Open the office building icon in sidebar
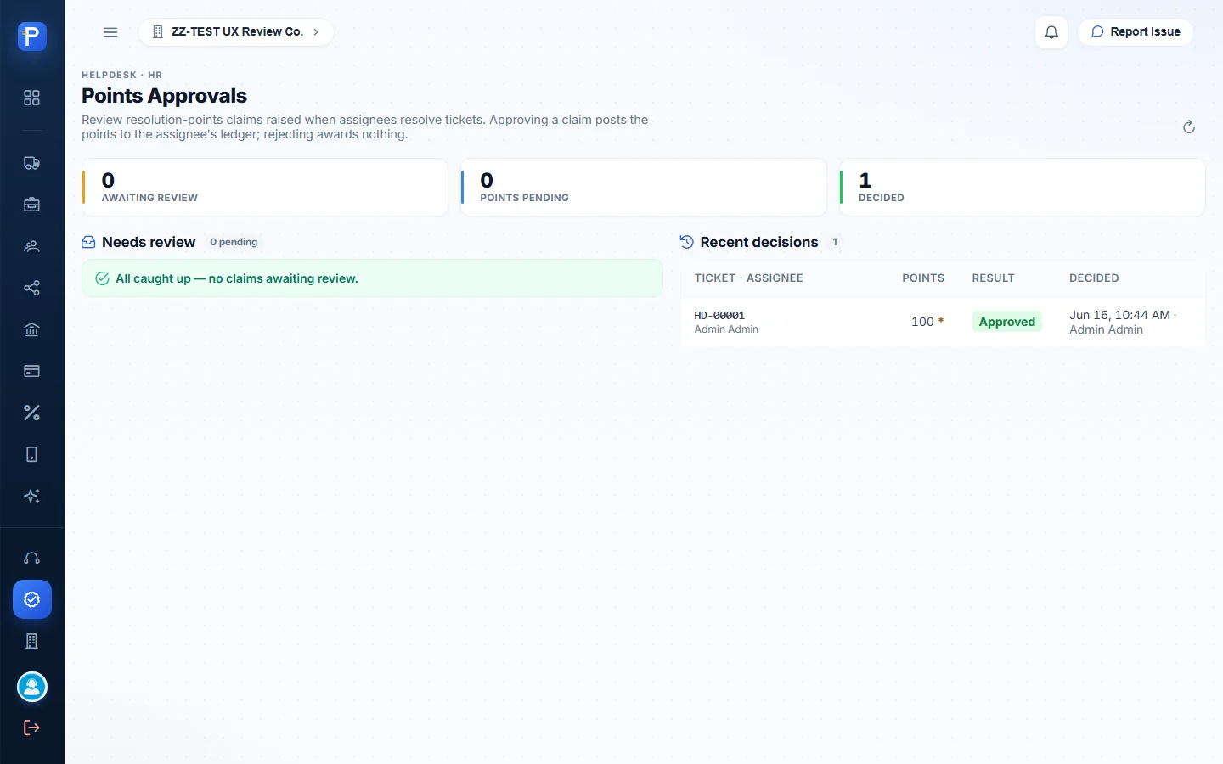 [x=31, y=641]
